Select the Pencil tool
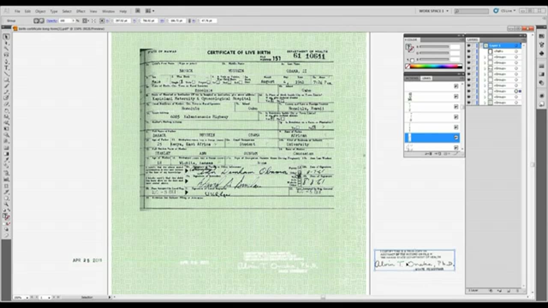Screen dimensions: 548x308 tap(6, 92)
